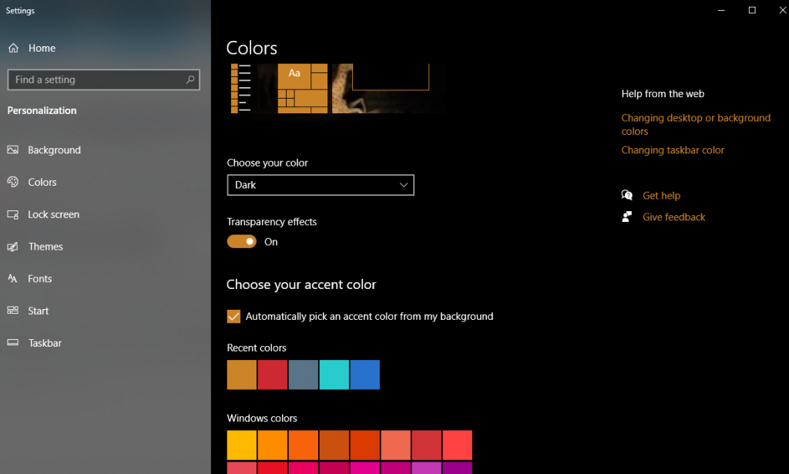The height and width of the screenshot is (474, 789).
Task: Open Background personalization page
Action: pyautogui.click(x=55, y=150)
